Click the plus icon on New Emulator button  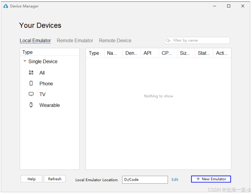click(x=198, y=179)
